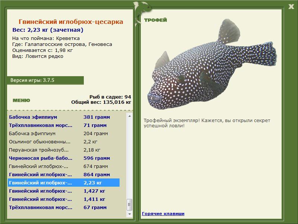Select Трёхплавниковая морс... 67 грамм row

(64, 207)
